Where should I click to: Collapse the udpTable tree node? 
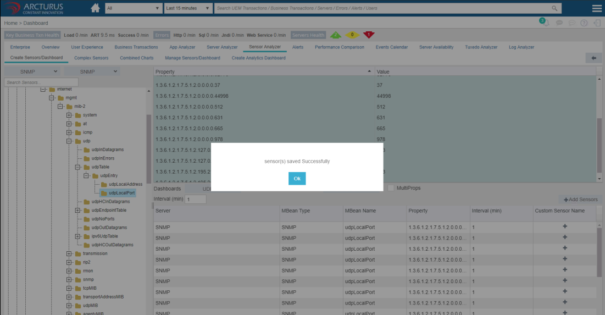click(x=78, y=167)
